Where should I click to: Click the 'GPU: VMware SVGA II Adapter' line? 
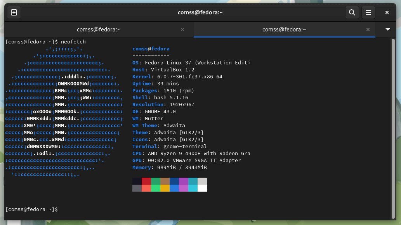coord(186,160)
